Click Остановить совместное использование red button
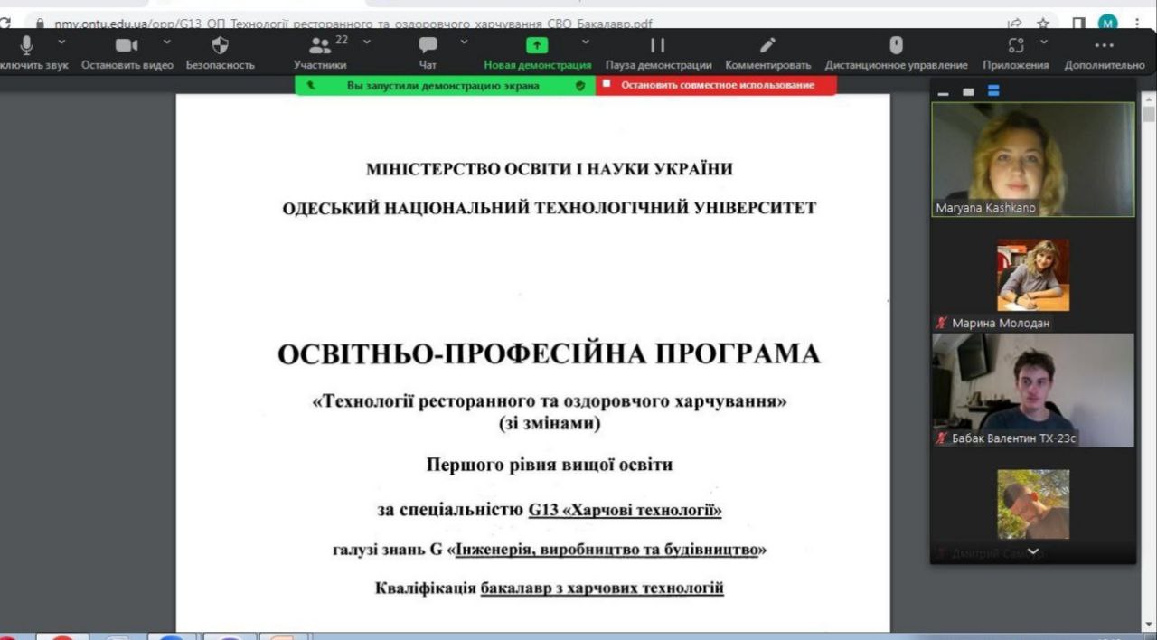 coord(717,85)
